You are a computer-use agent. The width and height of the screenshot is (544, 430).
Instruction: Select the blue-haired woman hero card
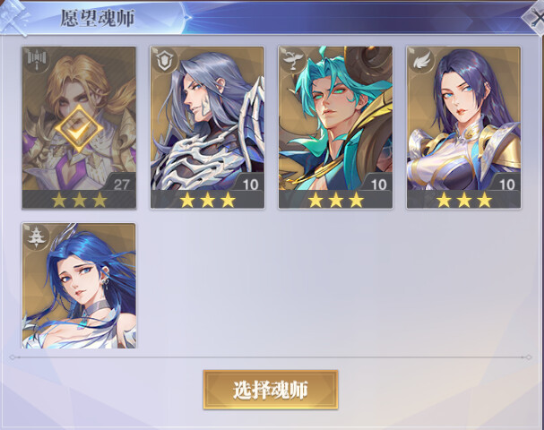coord(79,286)
